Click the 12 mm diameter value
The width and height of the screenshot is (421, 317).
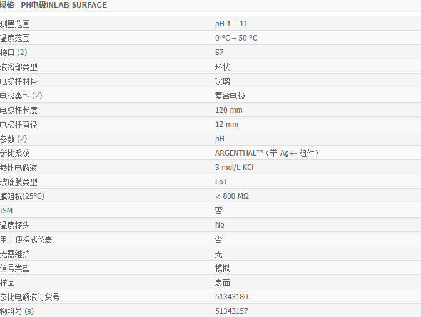point(226,124)
